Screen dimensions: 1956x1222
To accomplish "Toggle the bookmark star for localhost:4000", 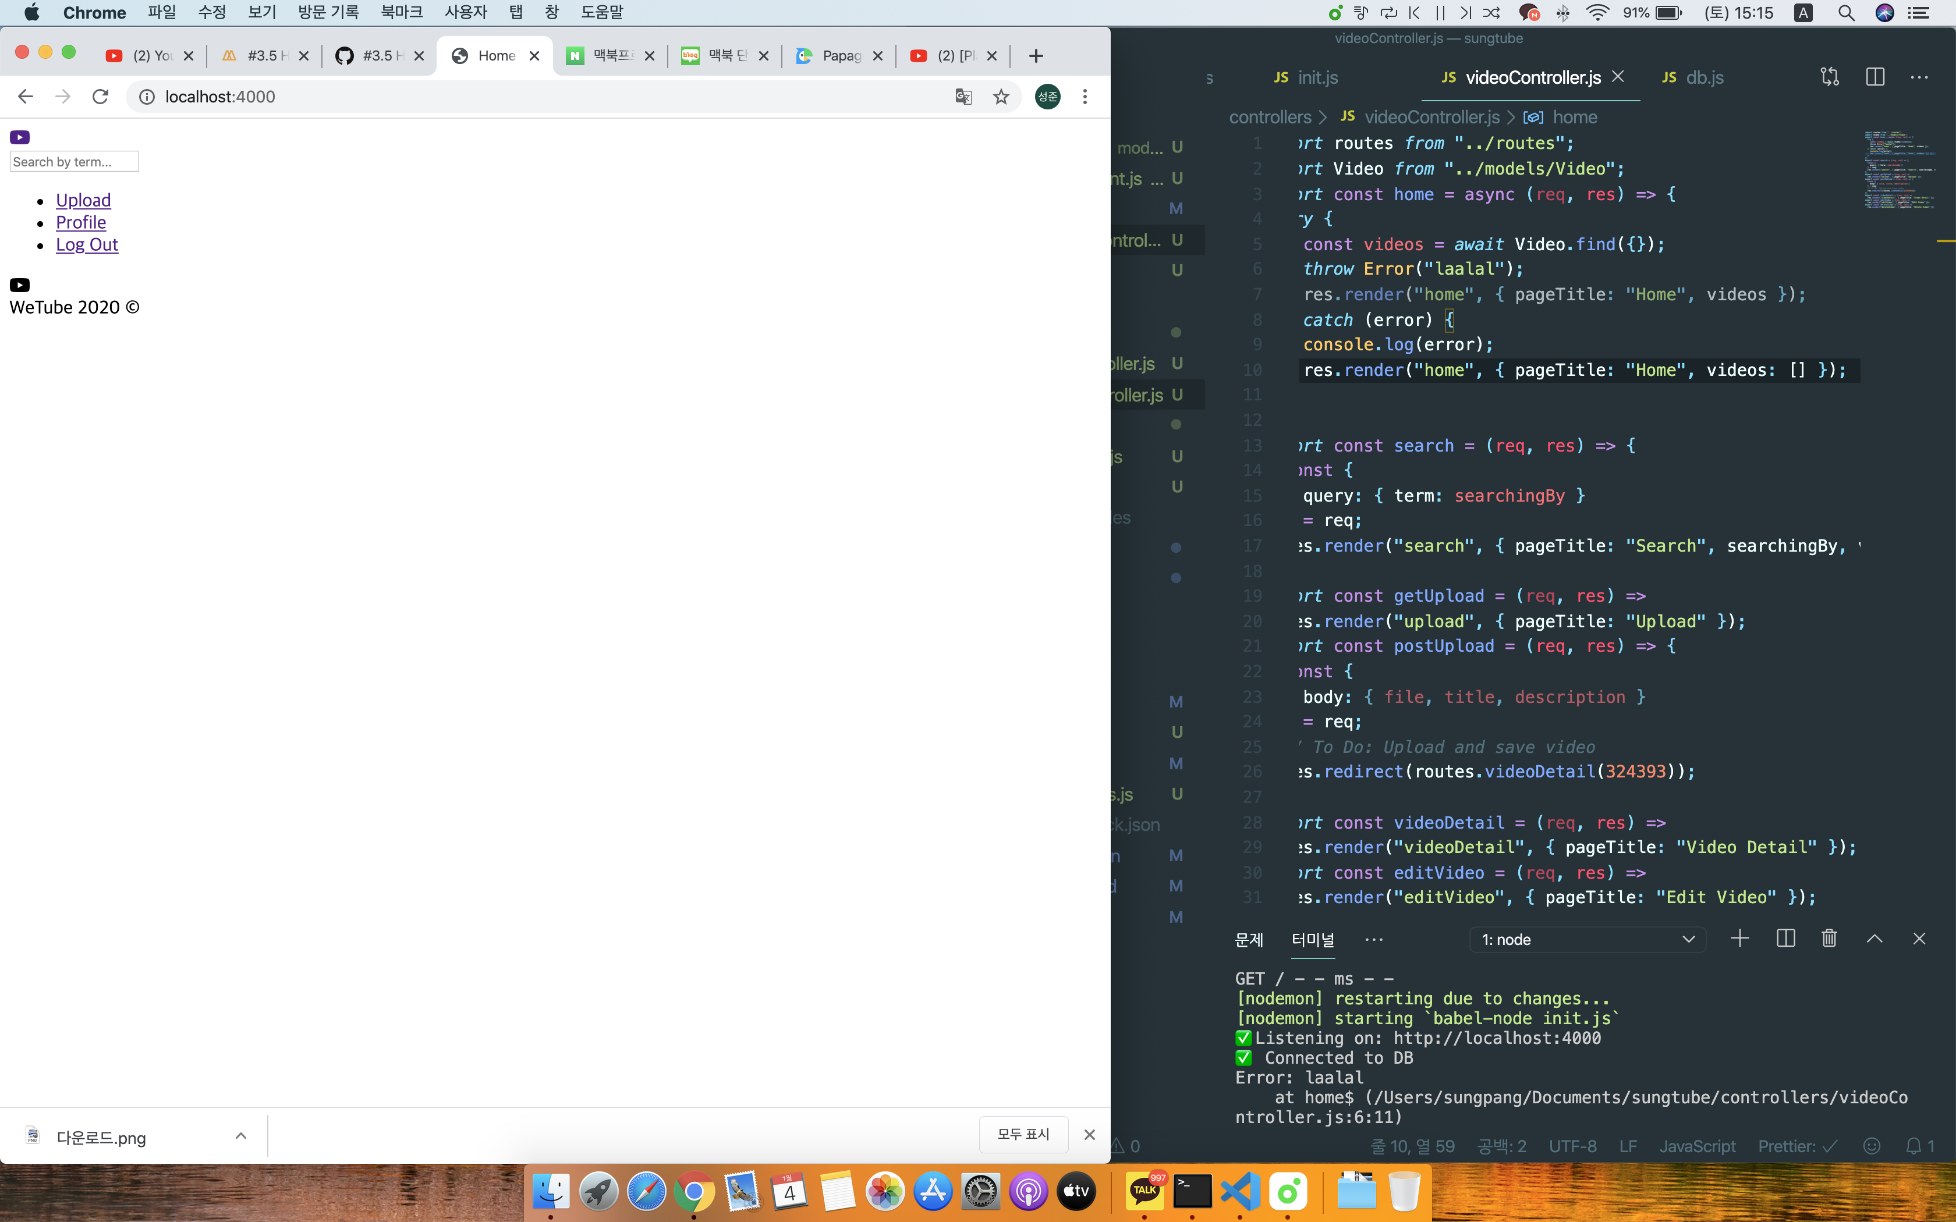I will click(x=1001, y=96).
